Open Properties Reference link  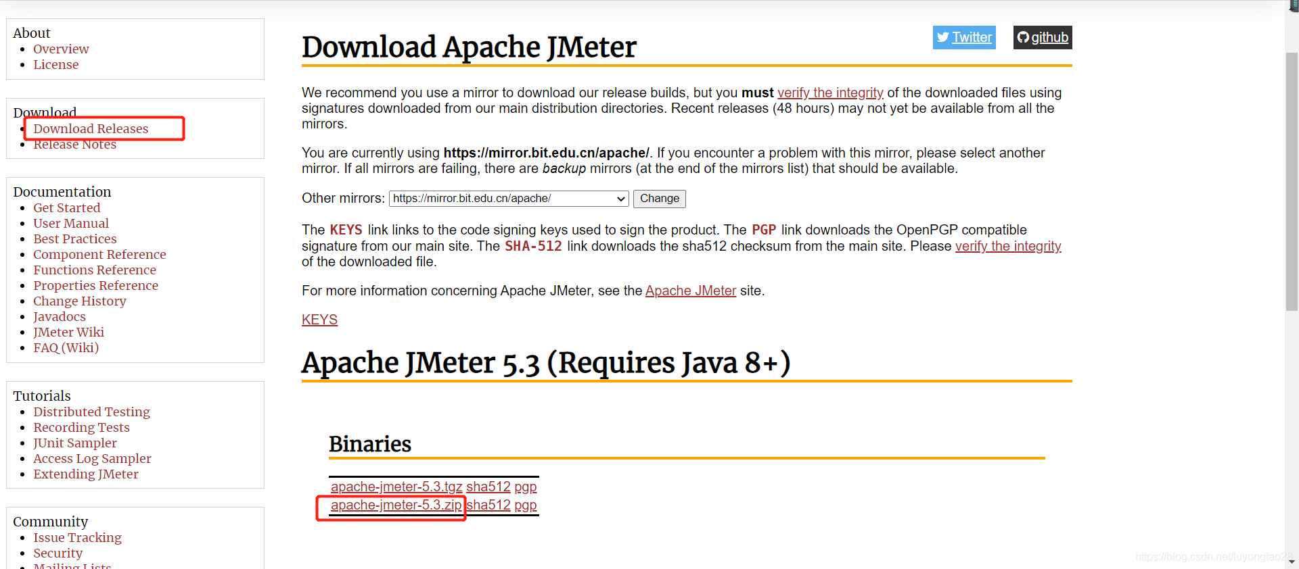96,285
